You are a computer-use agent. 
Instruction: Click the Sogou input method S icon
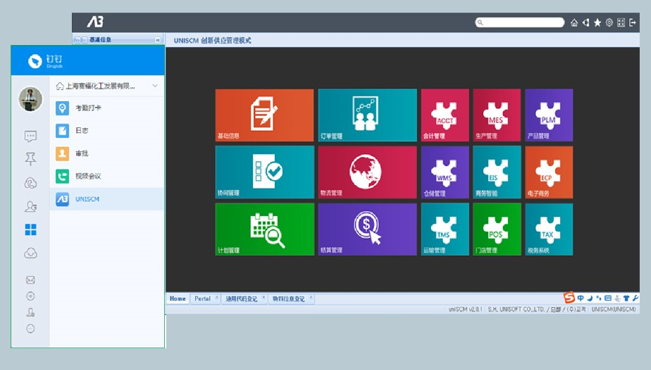coord(569,298)
